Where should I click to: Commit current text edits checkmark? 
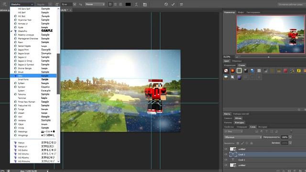coord(173,4)
